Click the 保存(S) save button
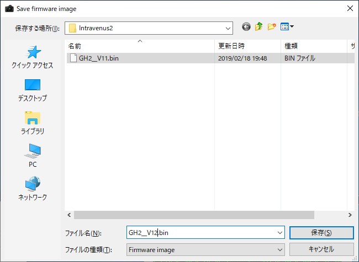 pyautogui.click(x=321, y=233)
